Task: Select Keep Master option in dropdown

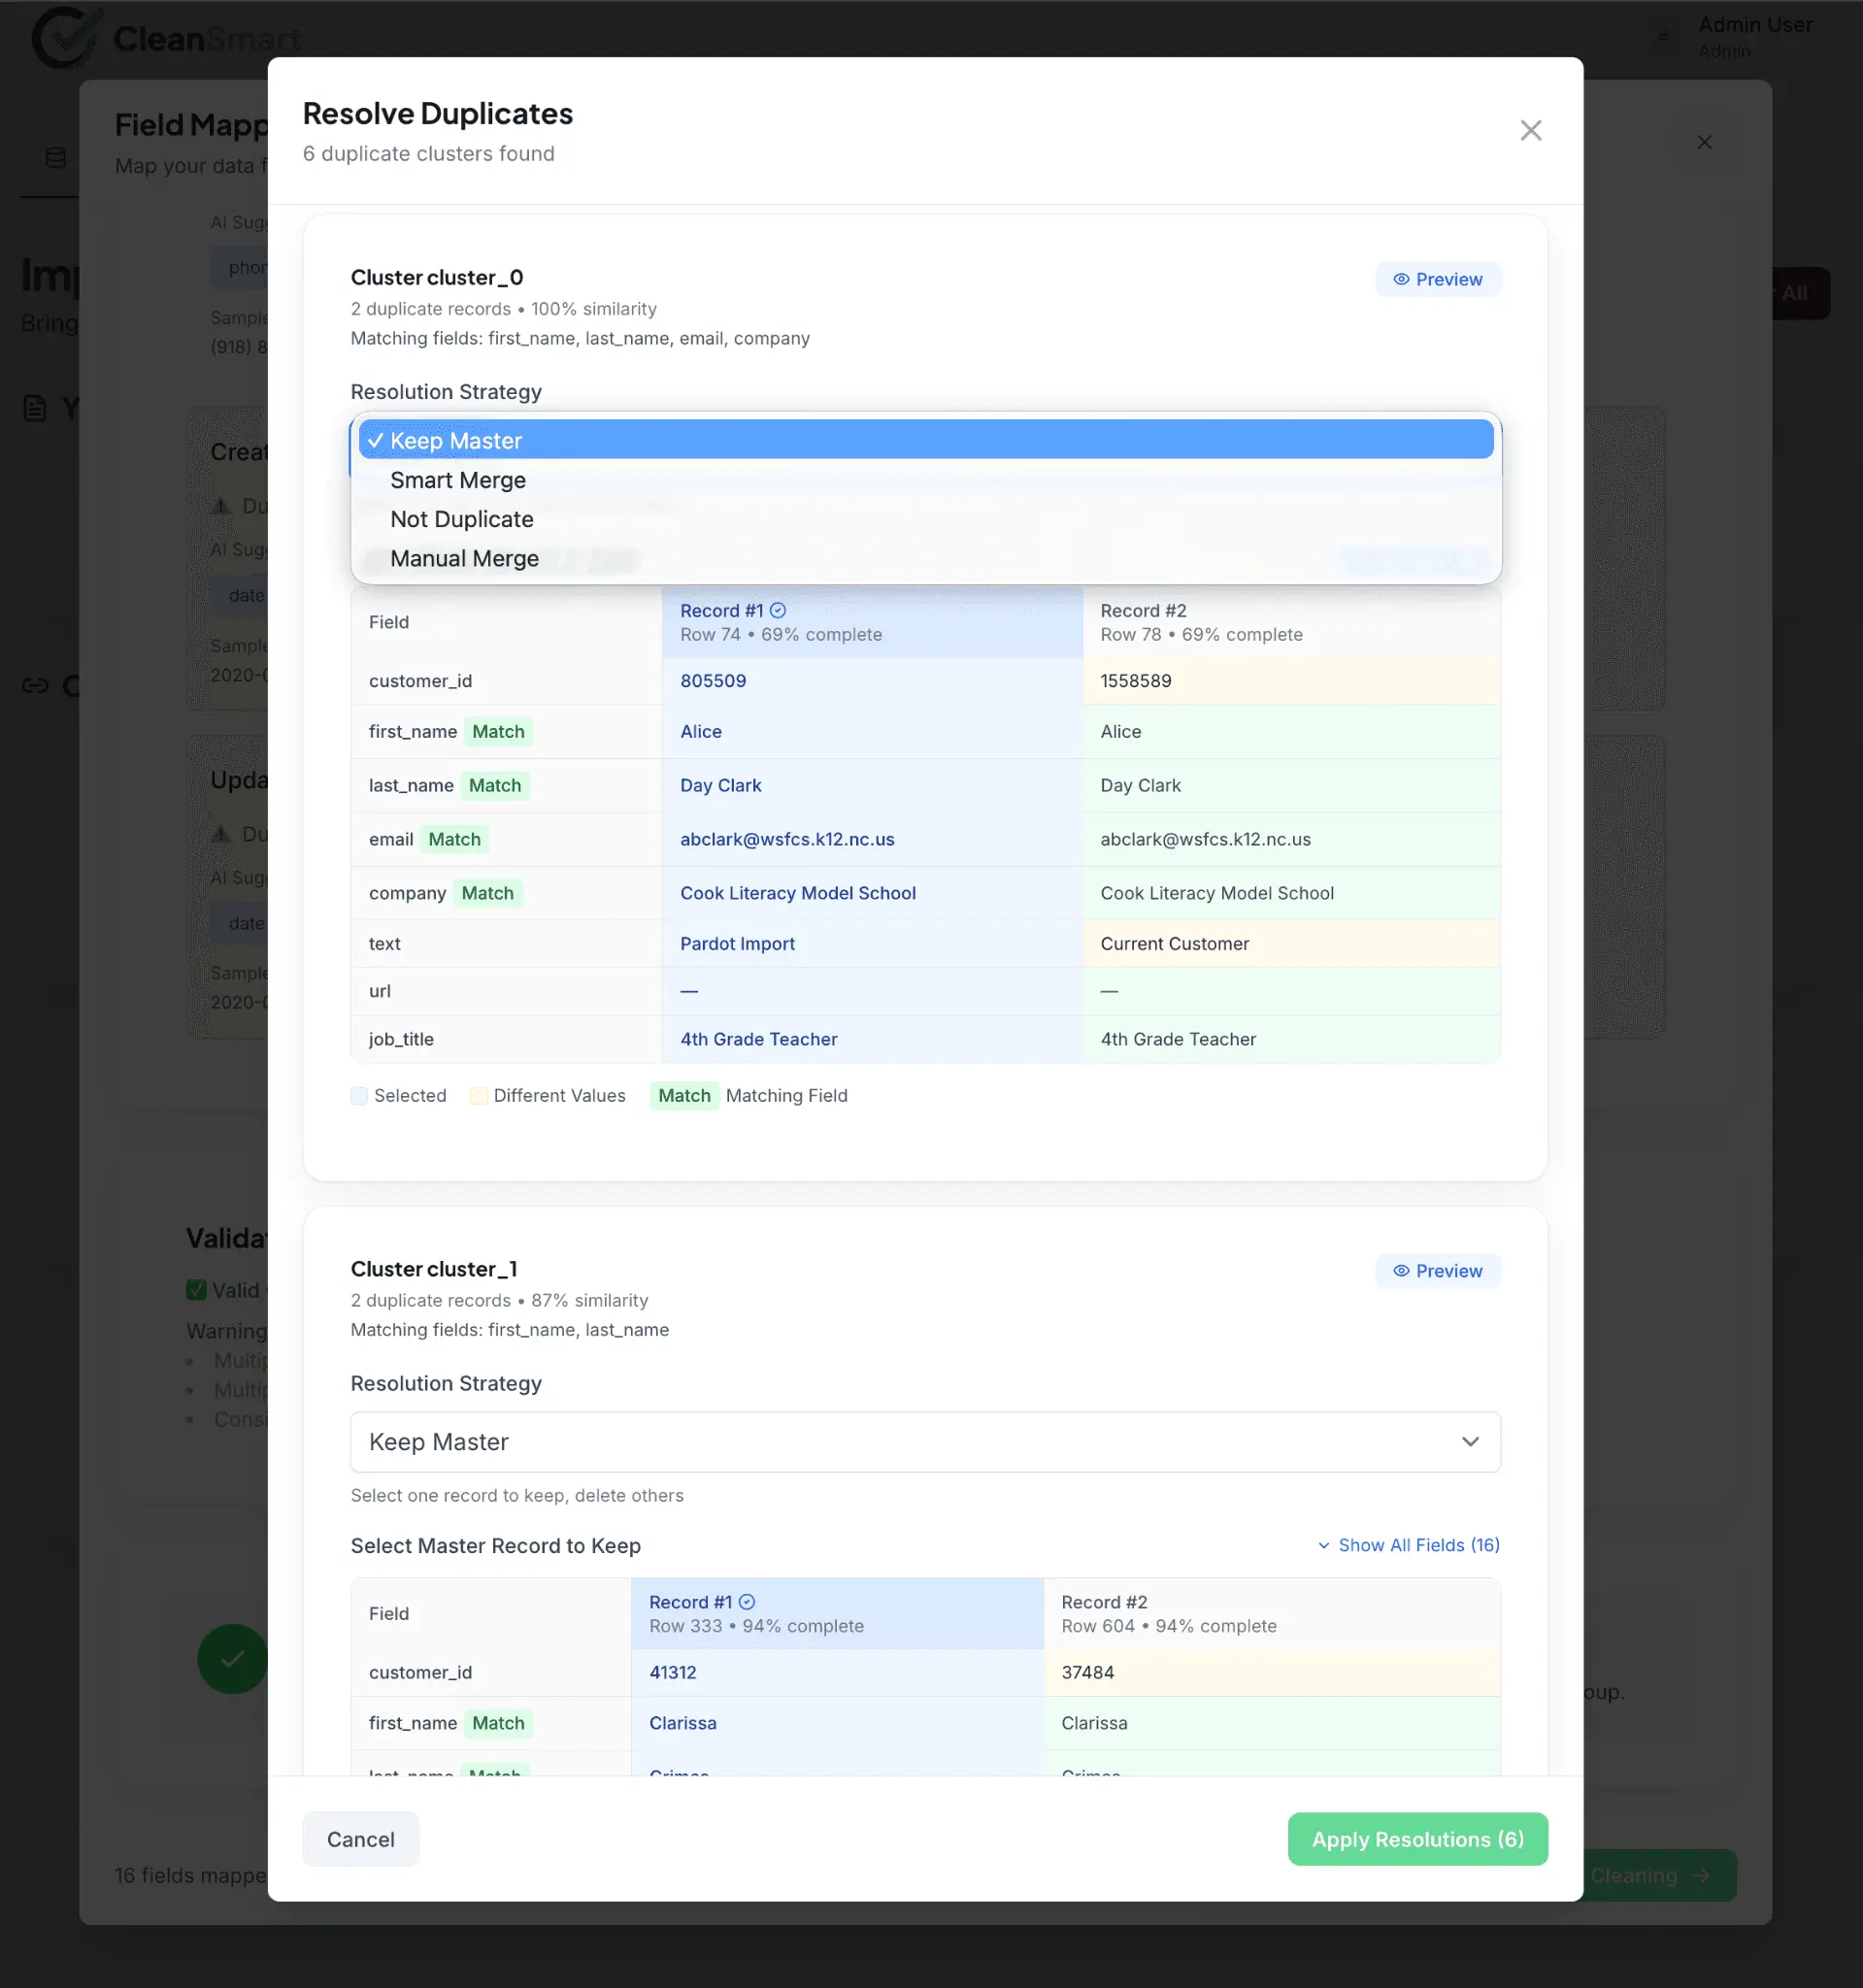Action: (926, 440)
